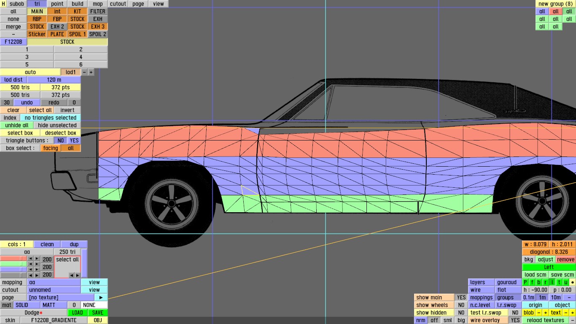Click the no triangles selected status
576x324 pixels.
pos(51,118)
